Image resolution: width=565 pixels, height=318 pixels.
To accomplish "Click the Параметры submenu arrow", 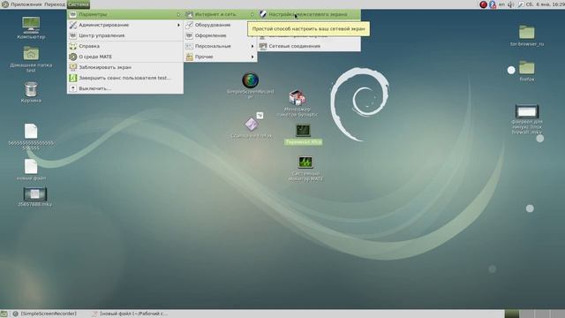I will pos(178,14).
